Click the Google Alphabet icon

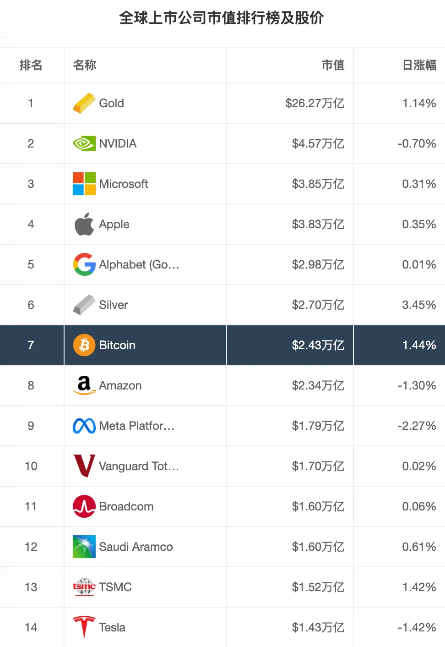[x=83, y=264]
